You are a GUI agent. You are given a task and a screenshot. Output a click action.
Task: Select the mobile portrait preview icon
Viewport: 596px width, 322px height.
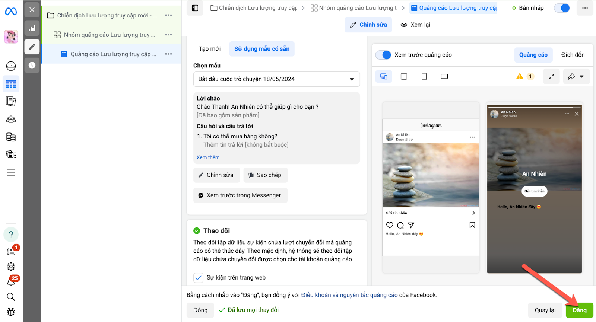tap(424, 77)
